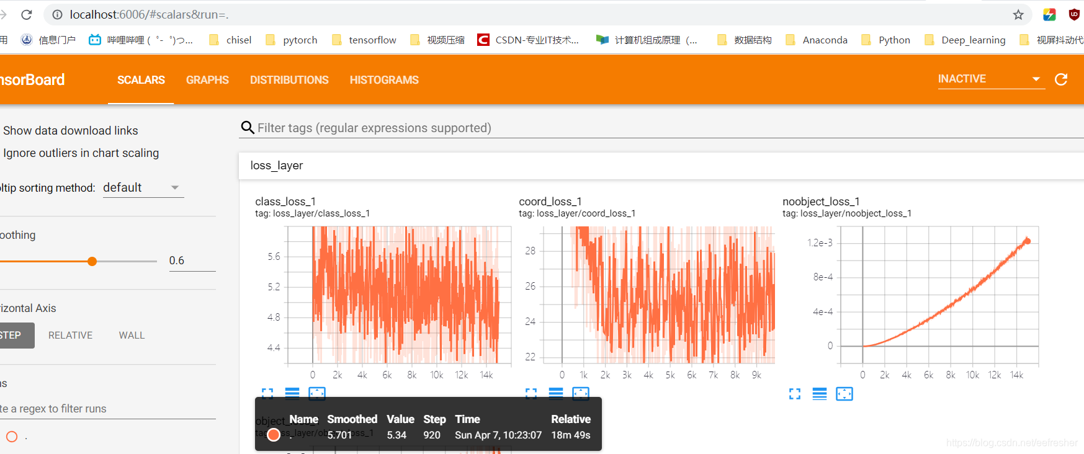
Task: Click the smoothing slider handle
Action: pos(92,261)
